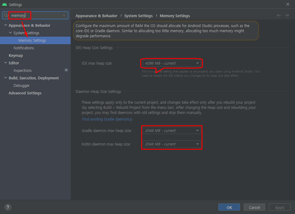This screenshot has height=214, width=295.
Task: Click the back arrow navigation icon
Action: 279,15
